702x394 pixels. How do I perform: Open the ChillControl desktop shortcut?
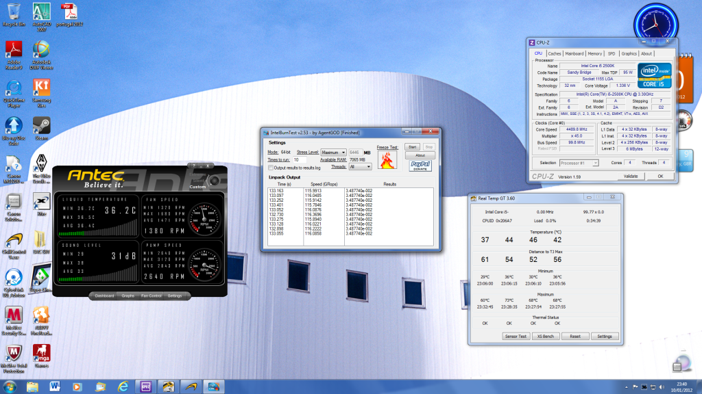[14, 246]
